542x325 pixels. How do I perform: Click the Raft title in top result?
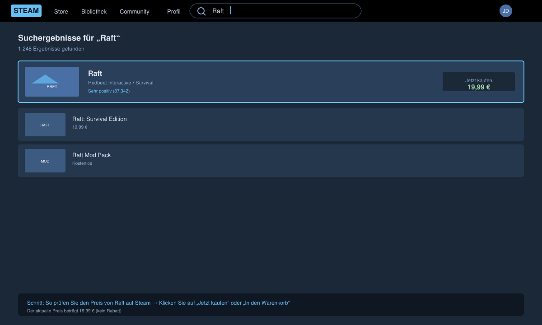(95, 74)
